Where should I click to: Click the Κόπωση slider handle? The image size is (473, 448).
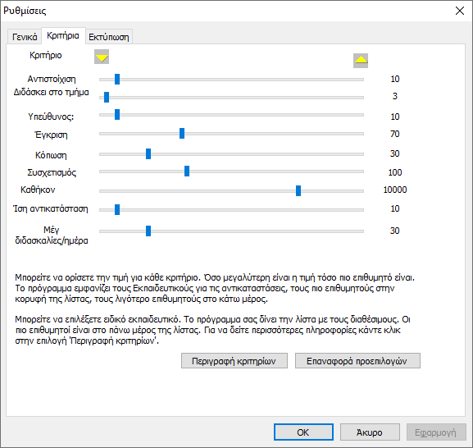pos(148,153)
